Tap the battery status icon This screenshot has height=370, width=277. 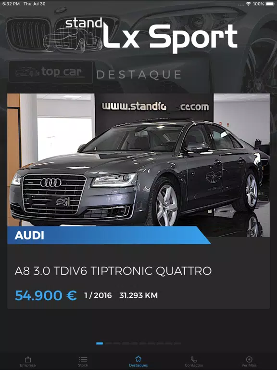coord(270,4)
